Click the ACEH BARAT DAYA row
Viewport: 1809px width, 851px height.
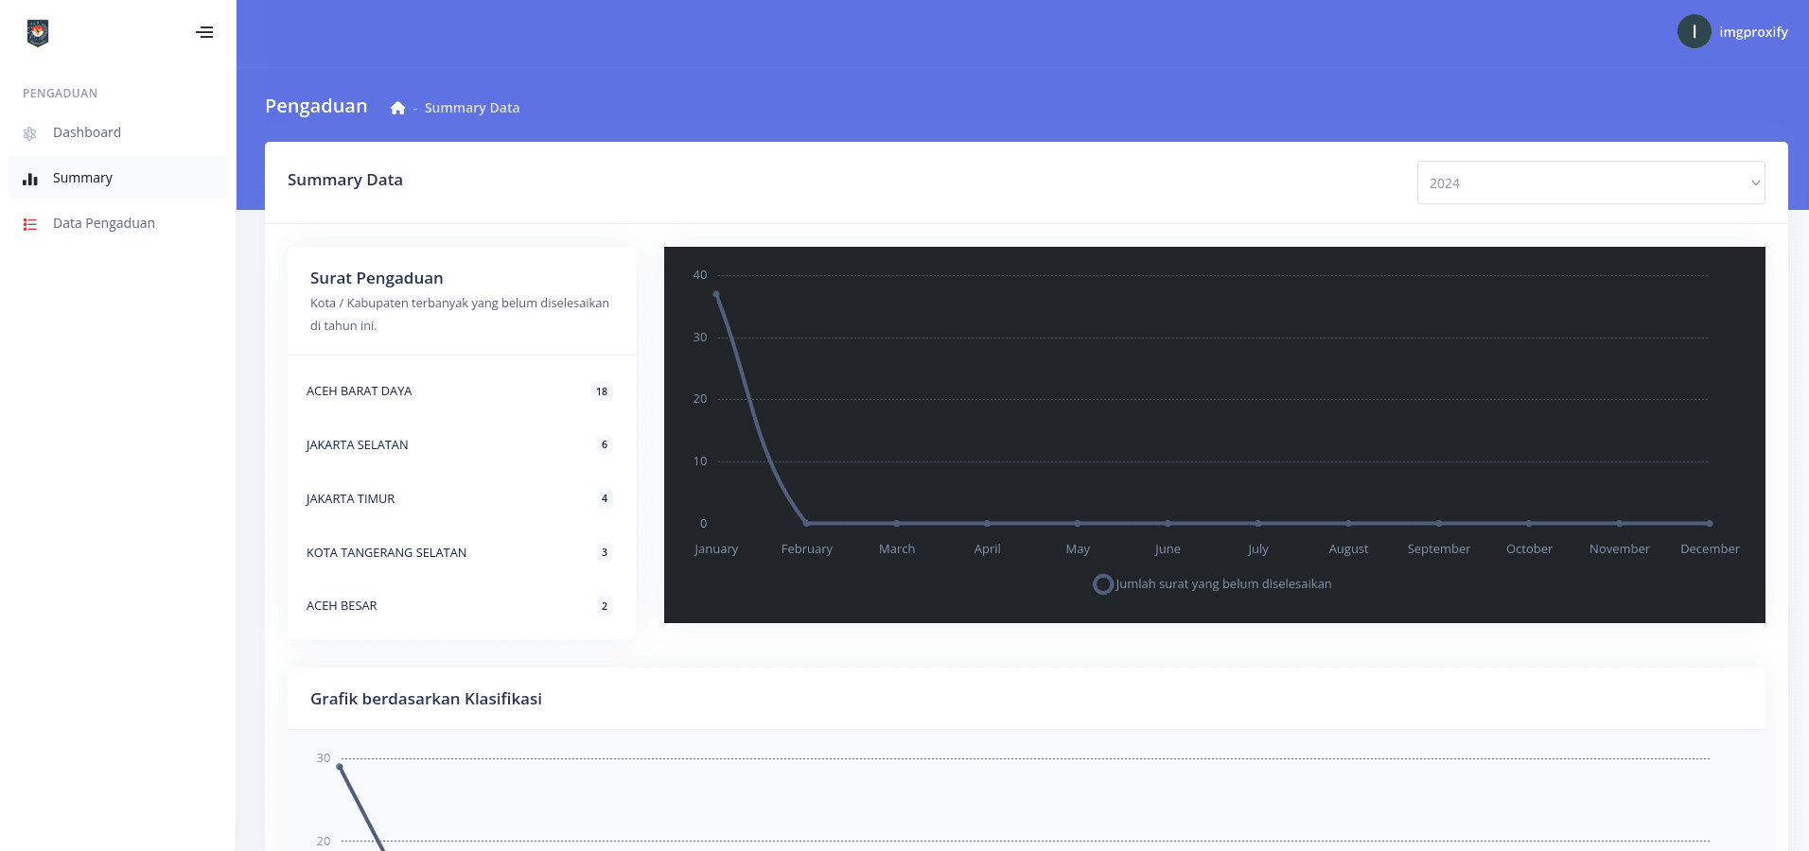tap(461, 391)
